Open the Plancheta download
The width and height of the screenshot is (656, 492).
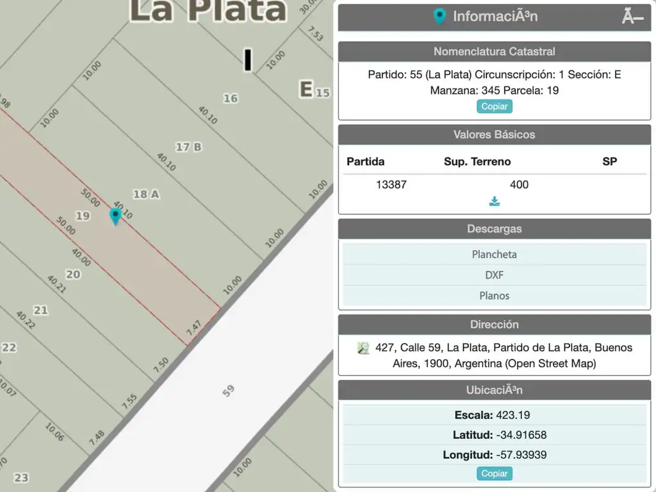point(494,254)
